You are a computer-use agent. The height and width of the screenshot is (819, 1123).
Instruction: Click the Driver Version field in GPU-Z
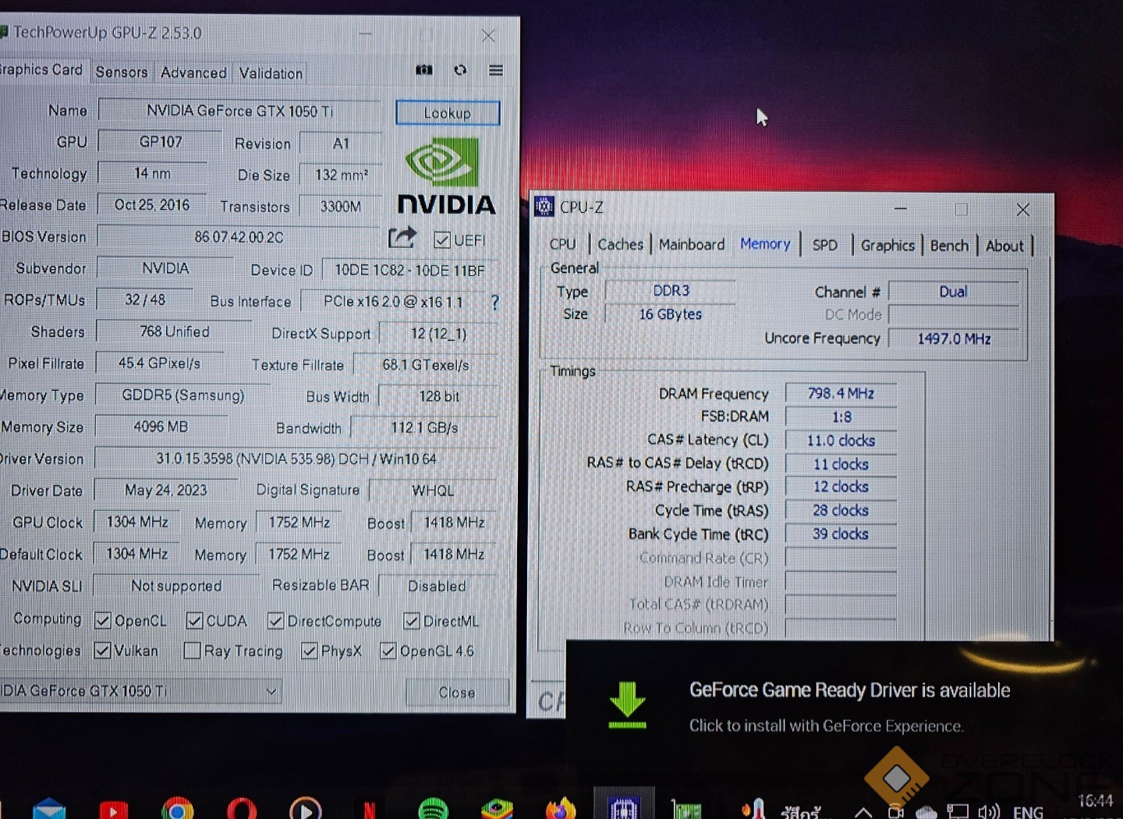point(296,459)
